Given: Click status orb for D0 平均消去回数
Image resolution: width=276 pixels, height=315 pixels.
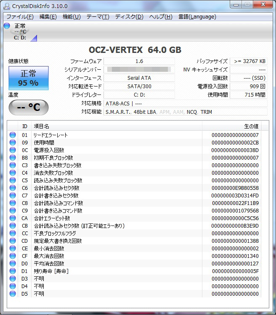Looking at the screenshot, I should click(13, 263).
